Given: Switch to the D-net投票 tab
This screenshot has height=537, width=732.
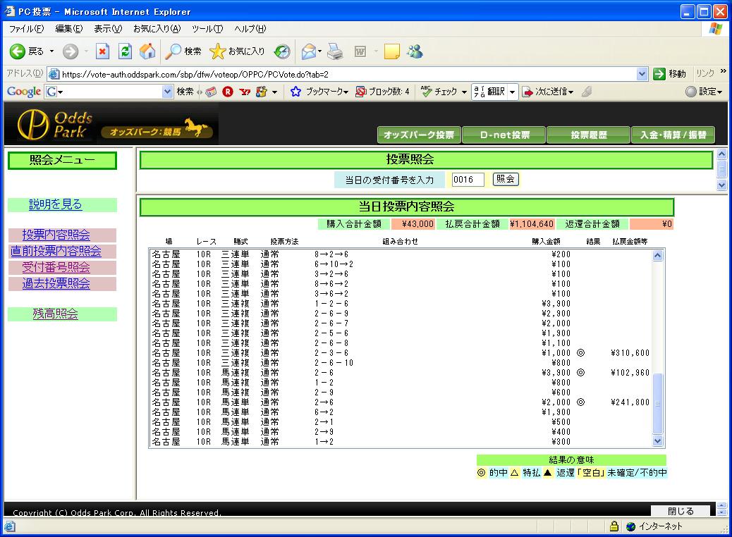Looking at the screenshot, I should click(x=504, y=135).
